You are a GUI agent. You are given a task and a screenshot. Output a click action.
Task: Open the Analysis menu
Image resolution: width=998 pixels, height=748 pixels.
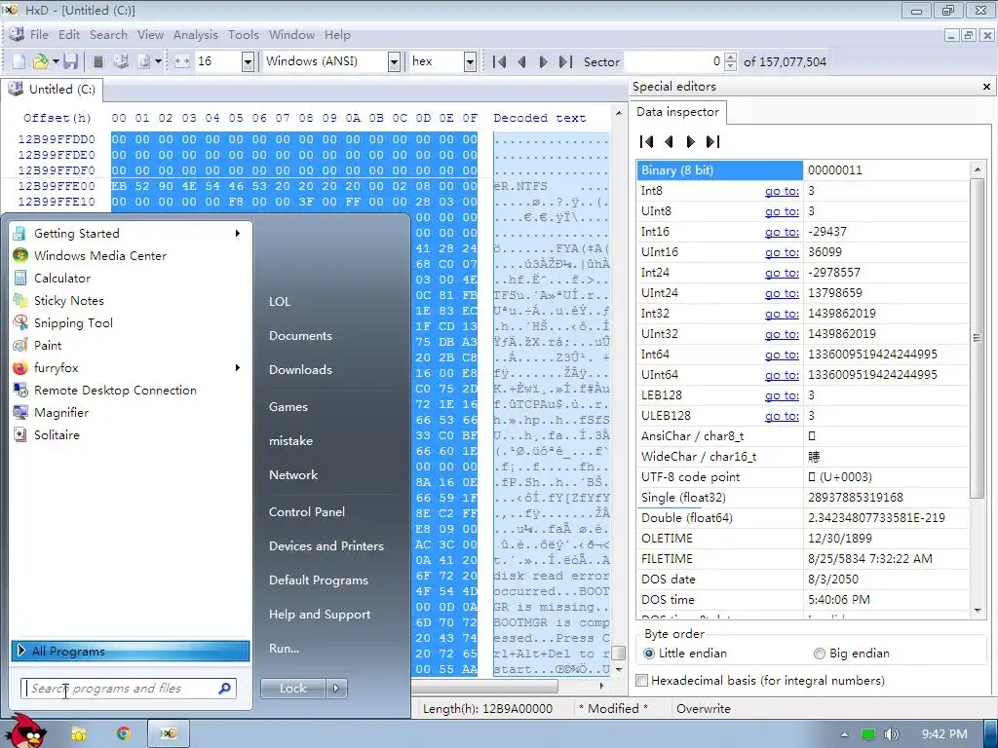[x=195, y=35]
